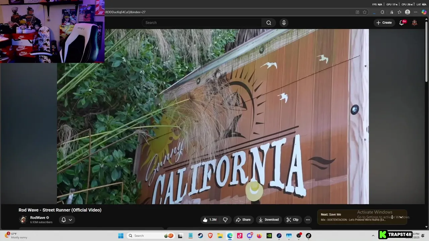Open YouTube notifications bell with 9+ badge
This screenshot has height=241, width=429.
pos(402,23)
